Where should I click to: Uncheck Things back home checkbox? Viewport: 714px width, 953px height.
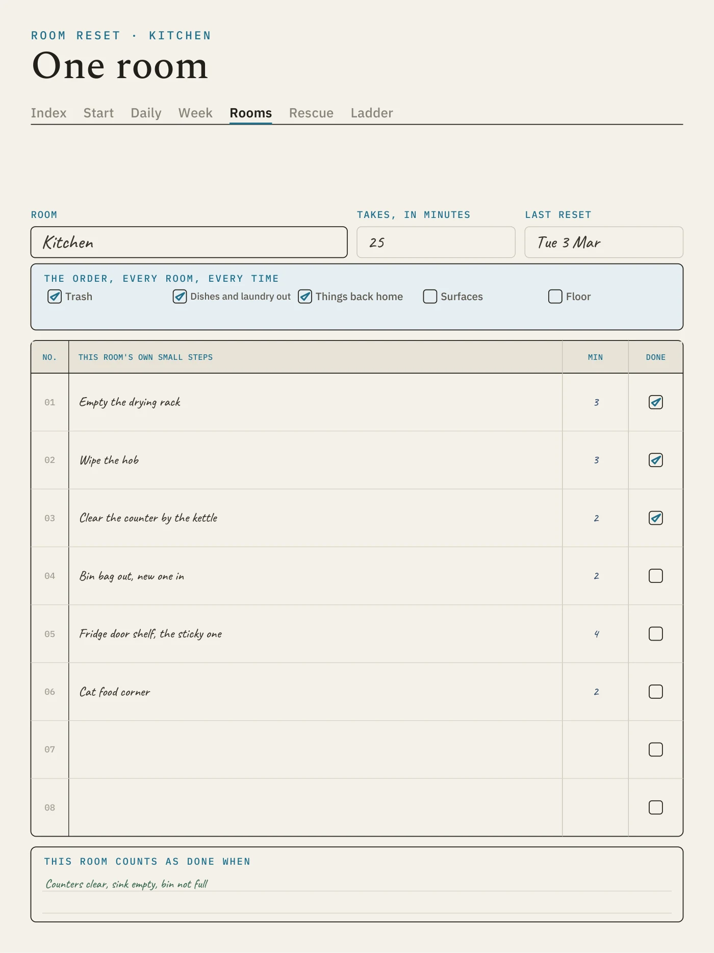click(305, 297)
